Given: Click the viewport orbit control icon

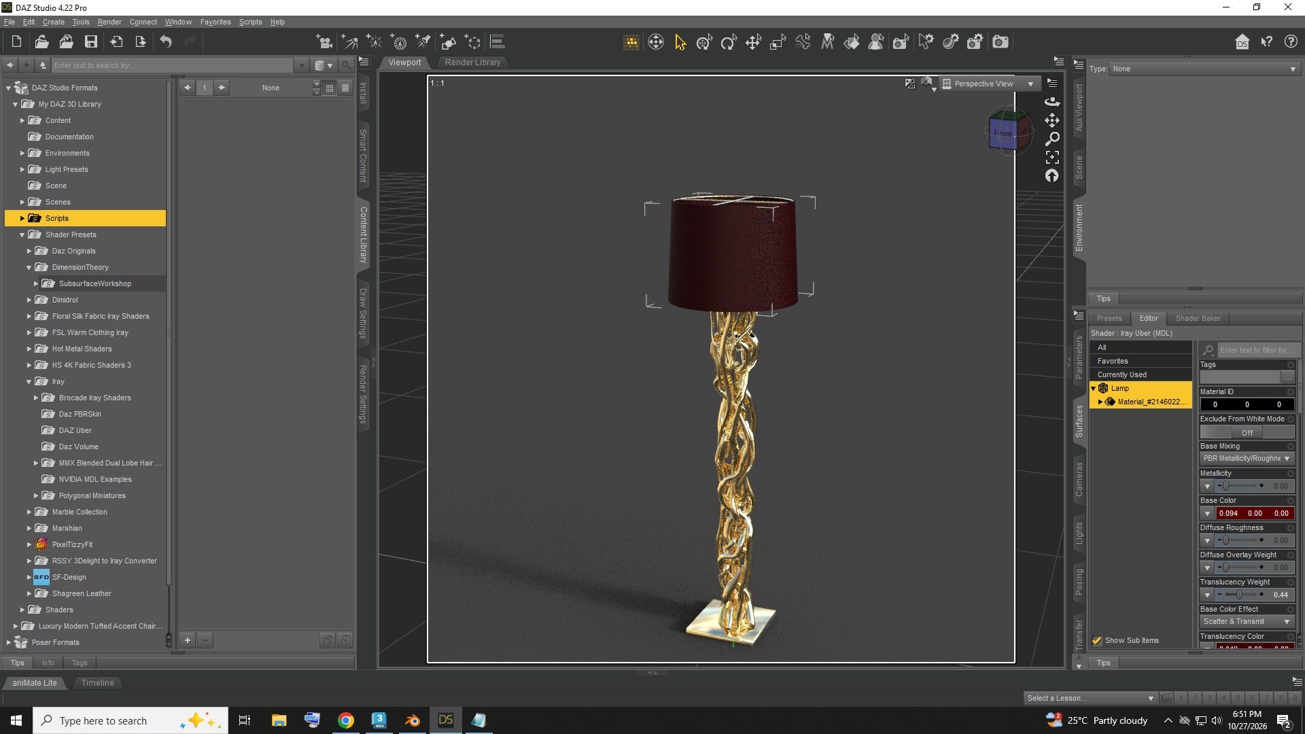Looking at the screenshot, I should [x=1052, y=101].
